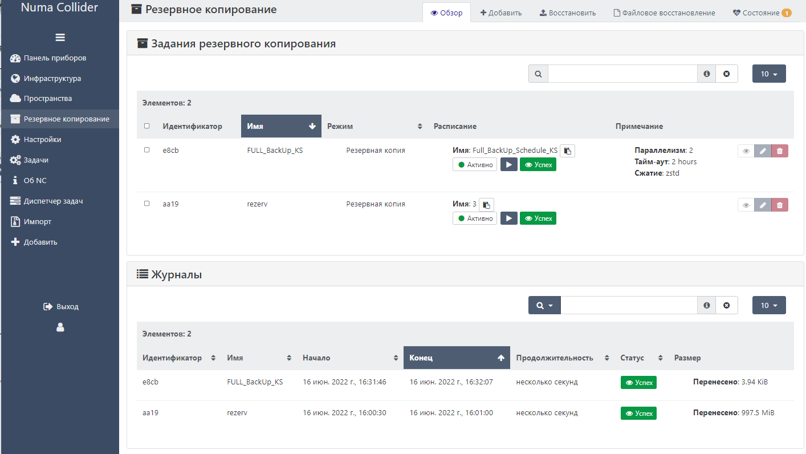Edit the rezerv task with pencil icon
Viewport: 806px width, 454px height.
coord(763,205)
